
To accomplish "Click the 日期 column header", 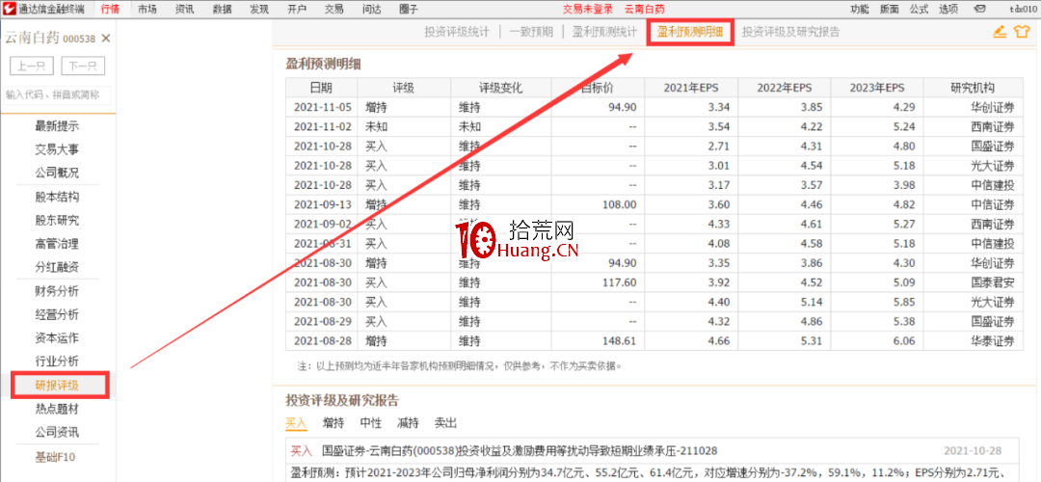I will point(321,88).
